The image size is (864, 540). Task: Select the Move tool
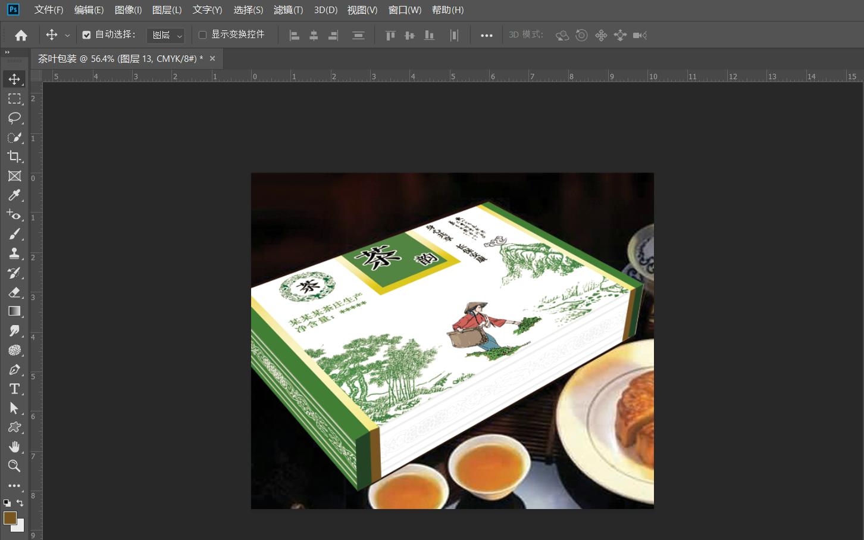[15, 78]
